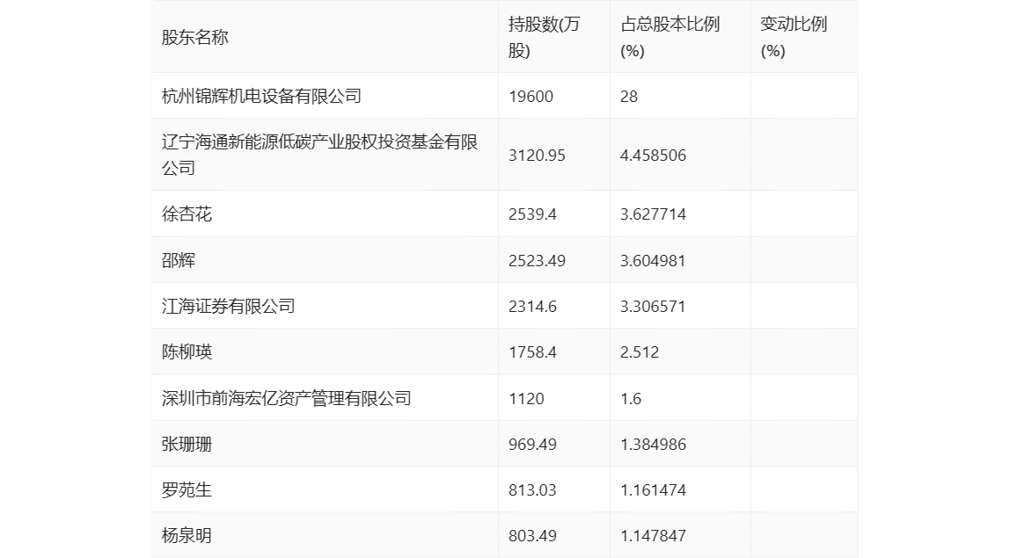The width and height of the screenshot is (1010, 558).
Task: Select shareholder 罗苑生
Action: 187,489
